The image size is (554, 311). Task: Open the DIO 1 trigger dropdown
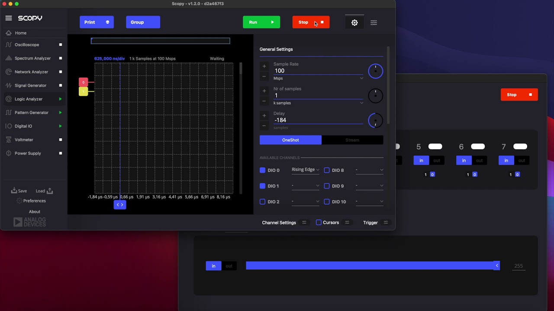[x=306, y=186]
